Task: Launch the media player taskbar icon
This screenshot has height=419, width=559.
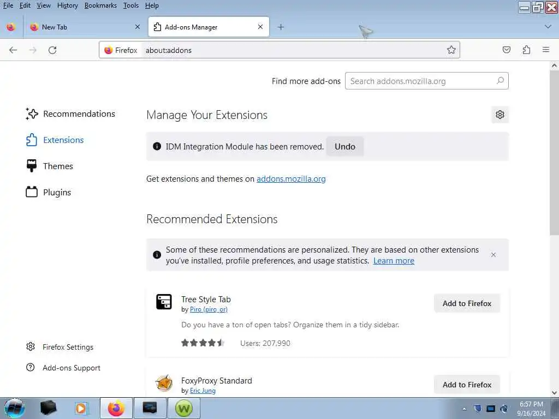Action: pos(81,408)
